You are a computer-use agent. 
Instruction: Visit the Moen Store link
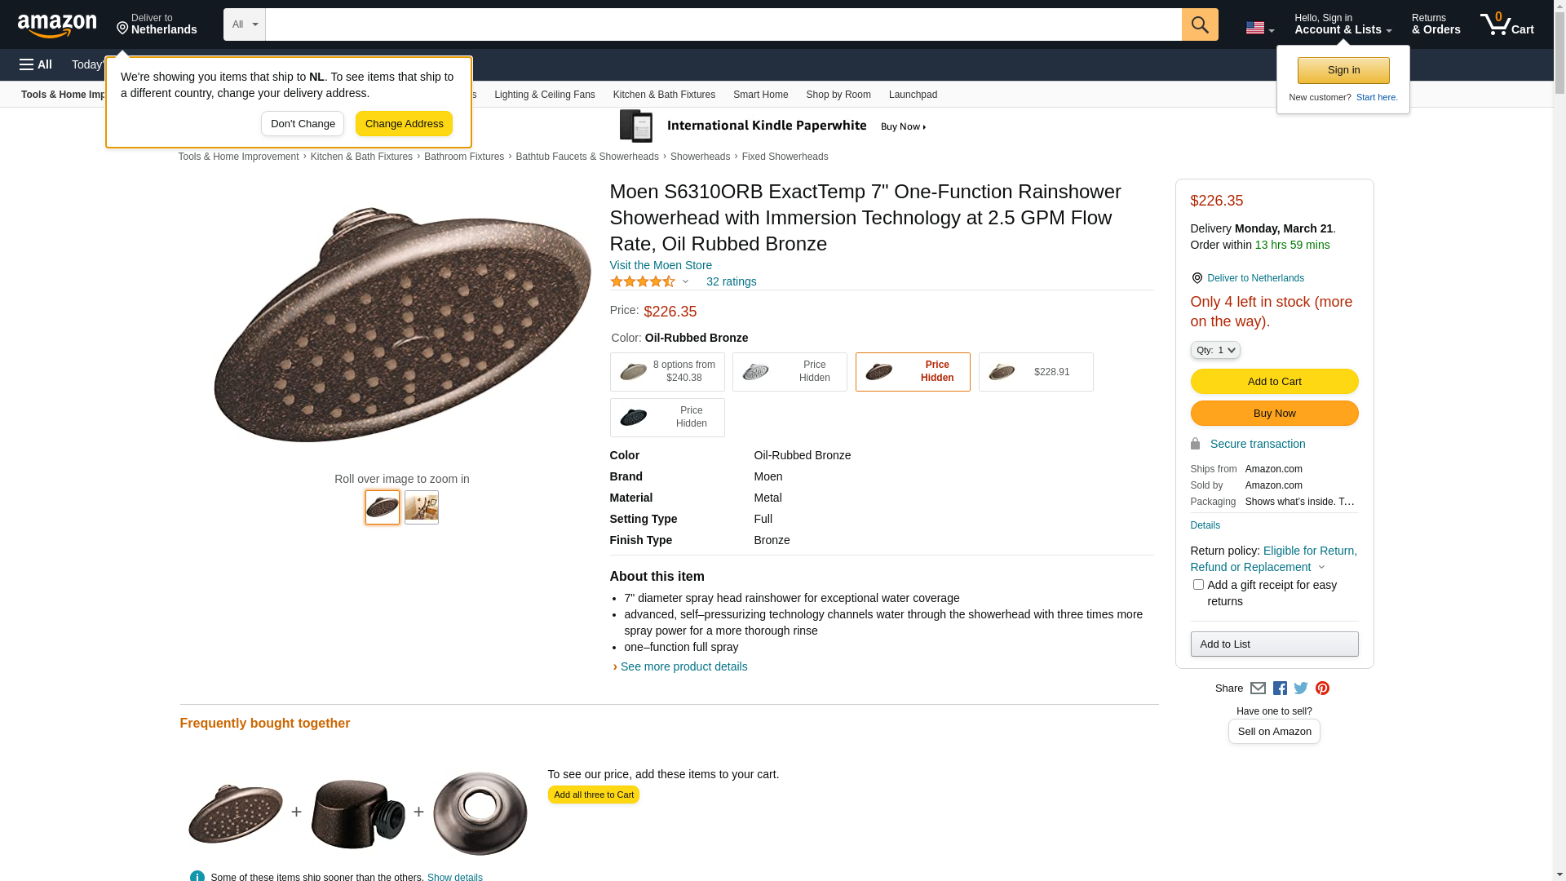pos(661,265)
